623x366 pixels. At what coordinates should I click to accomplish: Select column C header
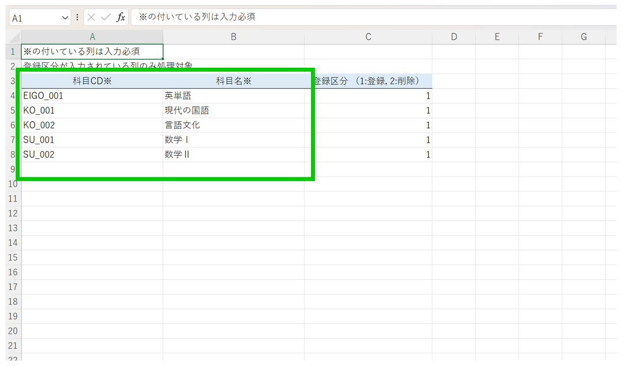click(x=368, y=37)
